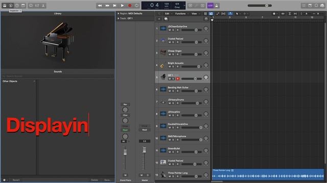Open the LCD display mode dropdown arrow
327x183 pixels.
click(184, 6)
